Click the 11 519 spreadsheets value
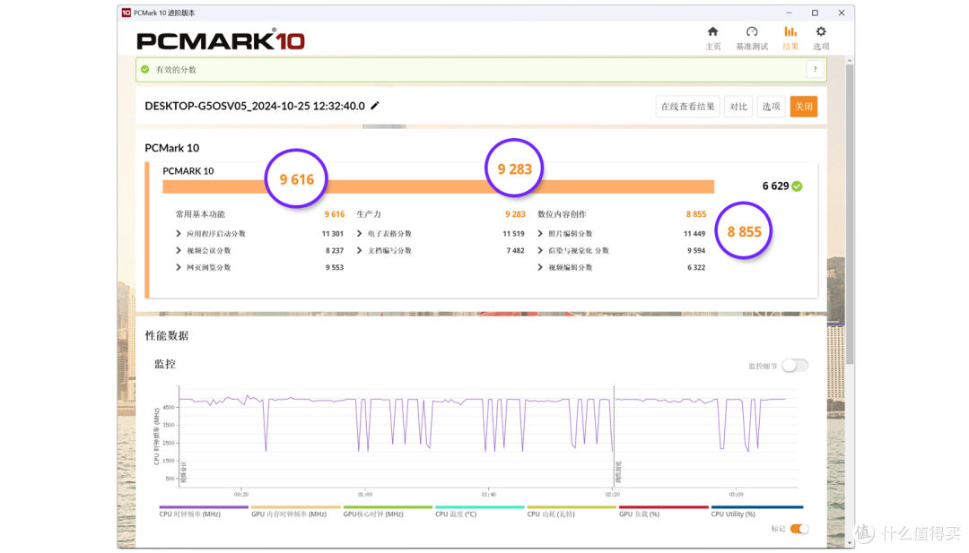The width and height of the screenshot is (969, 553). 513,233
